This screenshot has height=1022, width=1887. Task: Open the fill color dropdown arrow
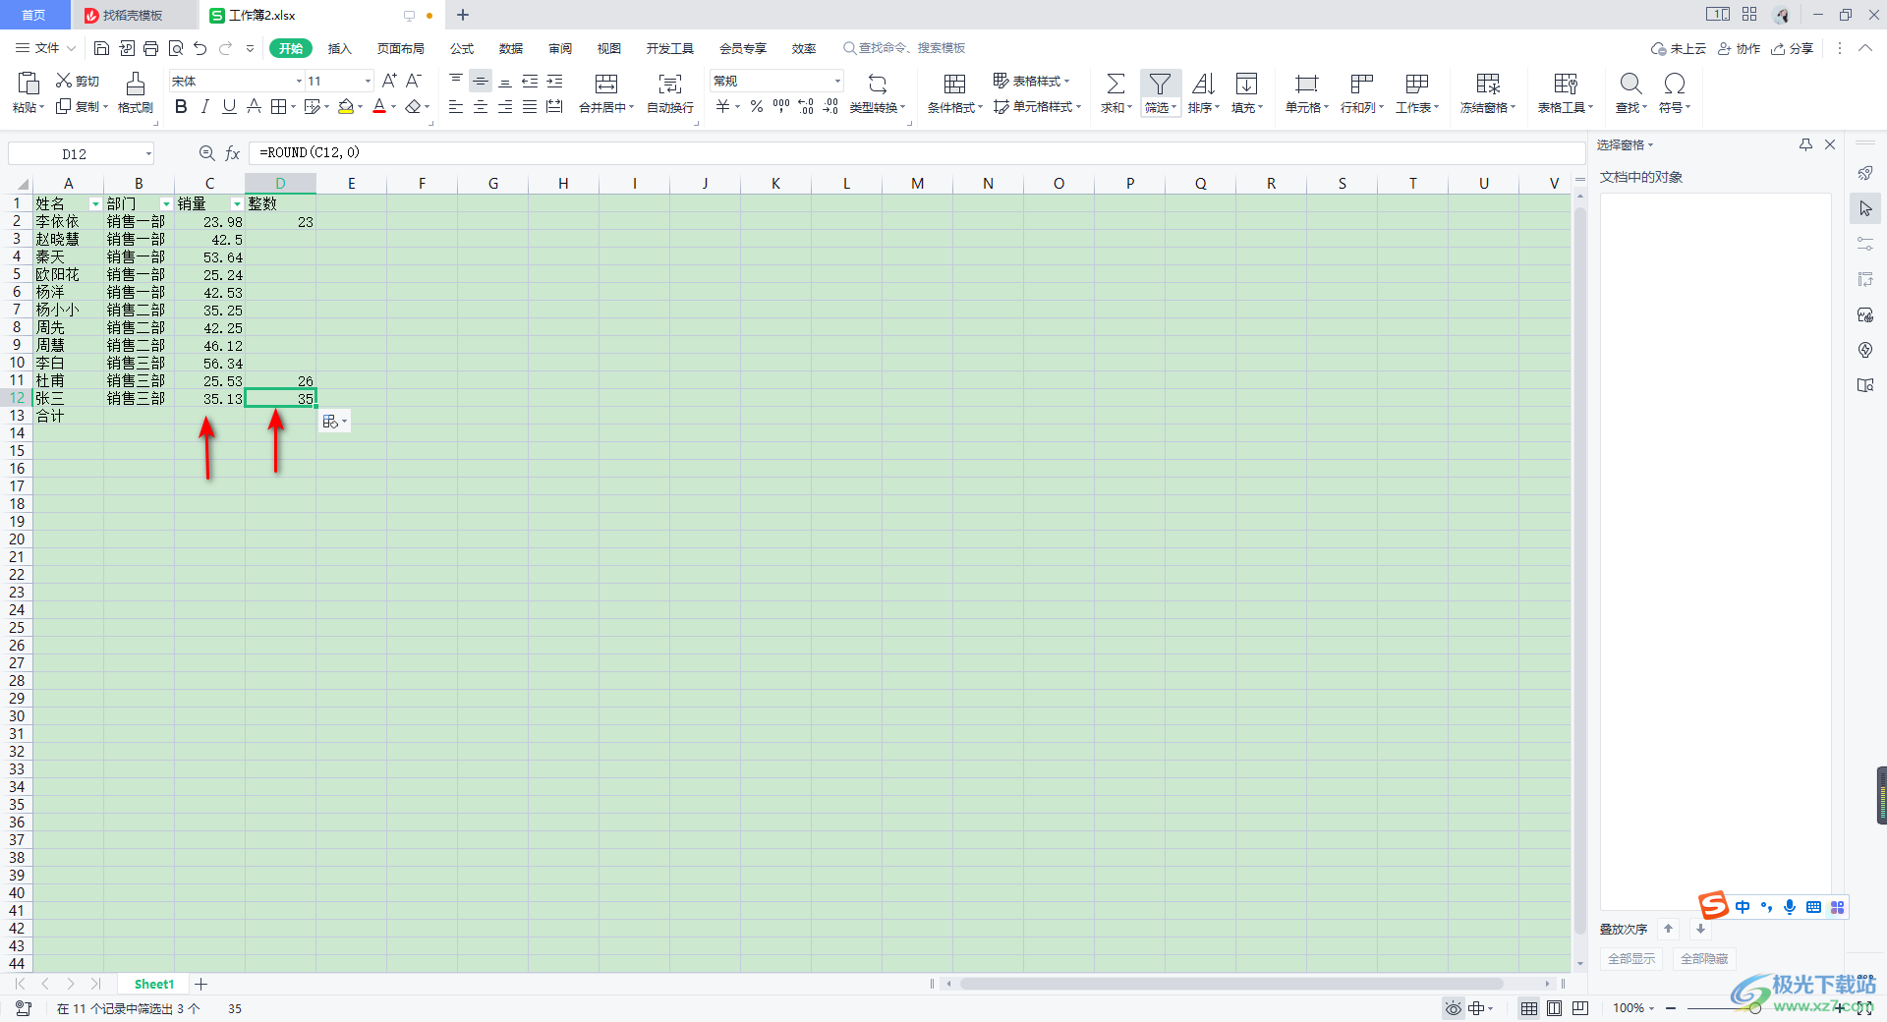click(x=361, y=107)
